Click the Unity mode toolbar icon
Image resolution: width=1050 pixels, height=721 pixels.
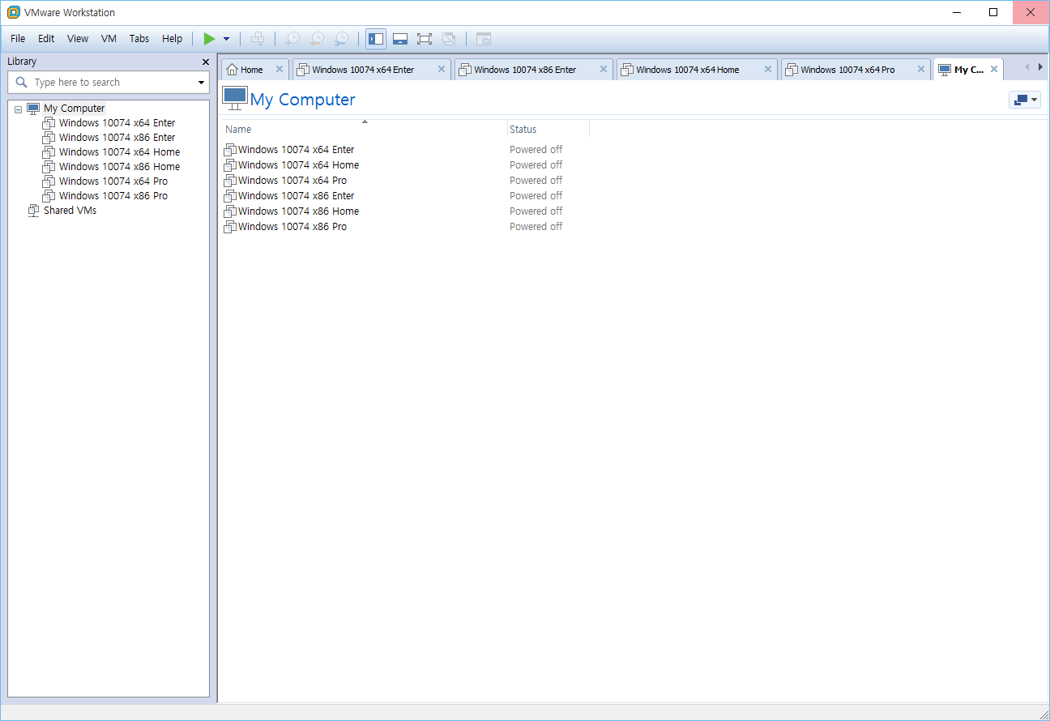[x=449, y=39]
